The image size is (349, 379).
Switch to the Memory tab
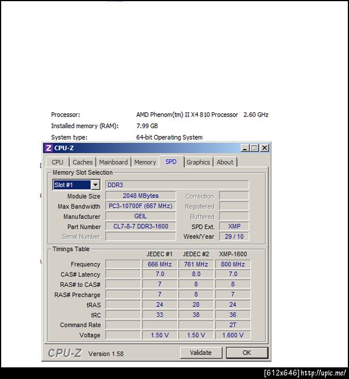145,162
